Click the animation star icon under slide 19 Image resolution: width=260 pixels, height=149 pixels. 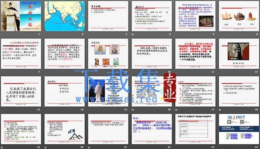(2, 147)
